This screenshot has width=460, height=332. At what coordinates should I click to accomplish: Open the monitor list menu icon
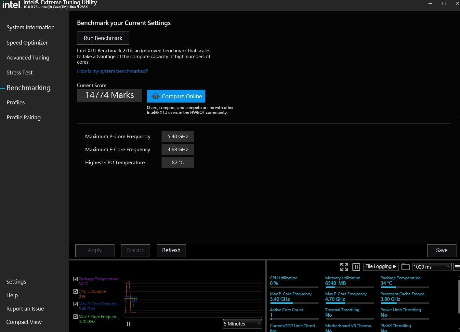pyautogui.click(x=457, y=267)
